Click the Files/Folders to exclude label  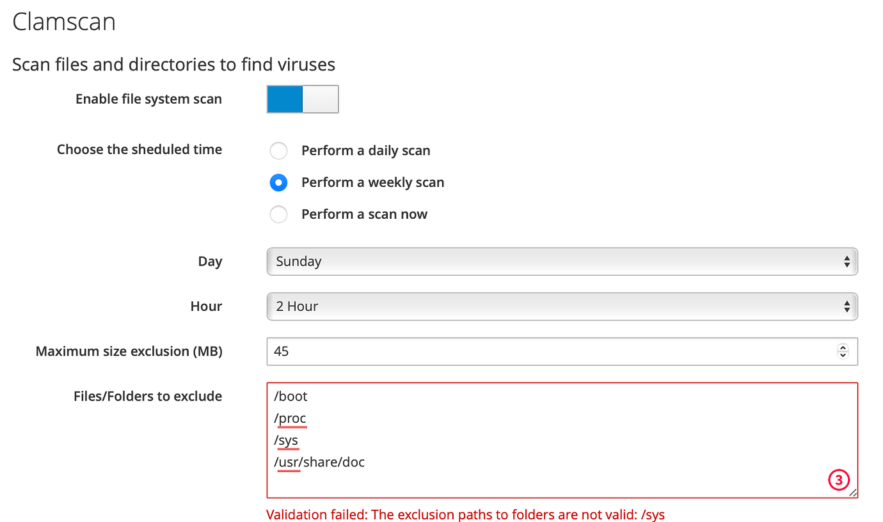(x=147, y=396)
